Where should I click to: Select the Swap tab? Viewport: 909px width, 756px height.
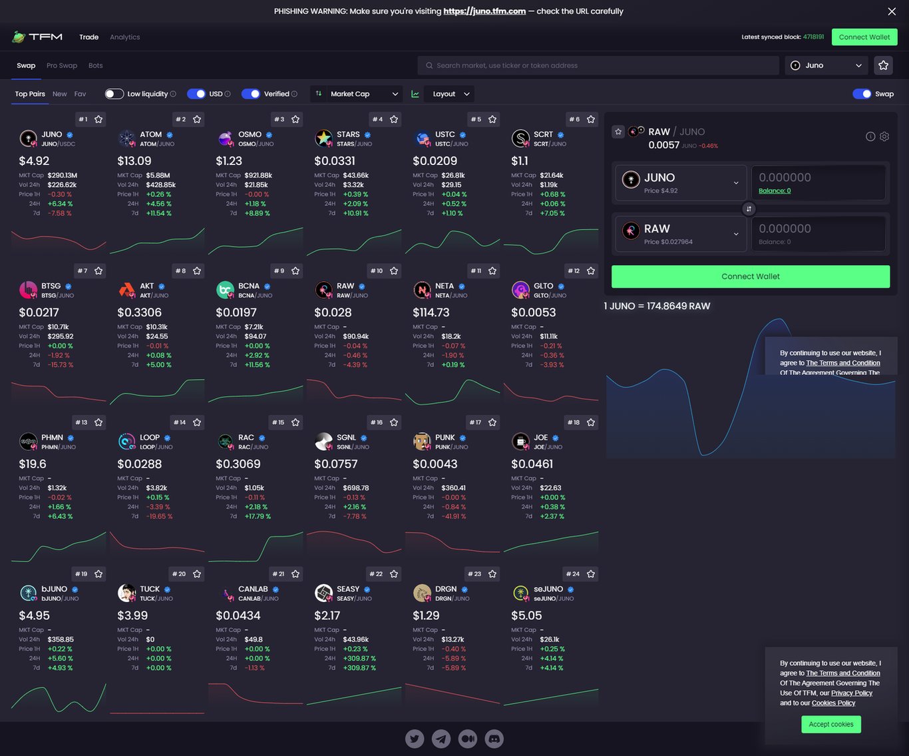point(26,65)
